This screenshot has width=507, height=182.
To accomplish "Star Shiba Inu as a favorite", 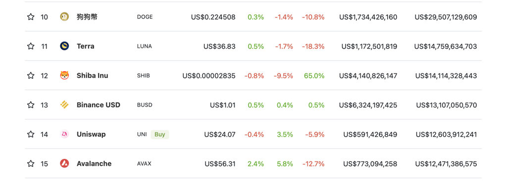I will (31, 75).
